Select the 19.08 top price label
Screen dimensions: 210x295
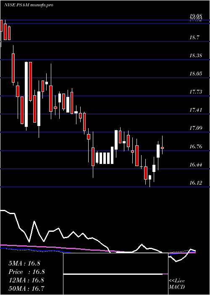[x=196, y=16]
